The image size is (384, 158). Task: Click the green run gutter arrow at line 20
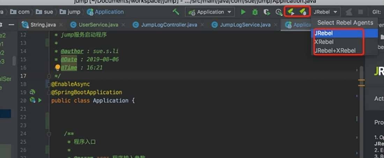pos(40,100)
